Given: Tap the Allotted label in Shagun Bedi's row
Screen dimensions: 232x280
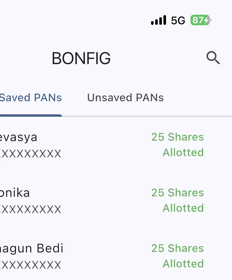Looking at the screenshot, I should (x=183, y=264).
